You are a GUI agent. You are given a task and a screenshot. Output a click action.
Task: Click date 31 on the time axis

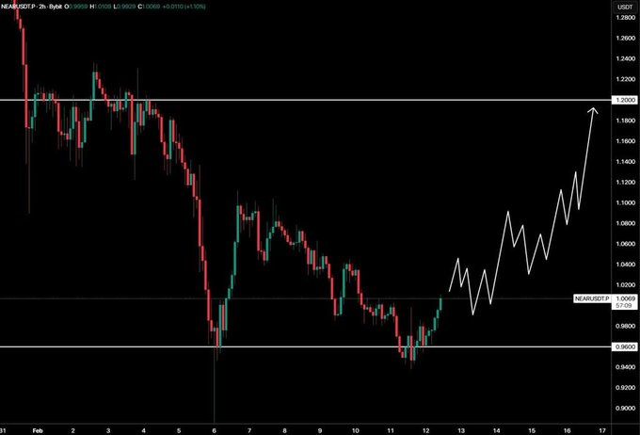(6, 428)
